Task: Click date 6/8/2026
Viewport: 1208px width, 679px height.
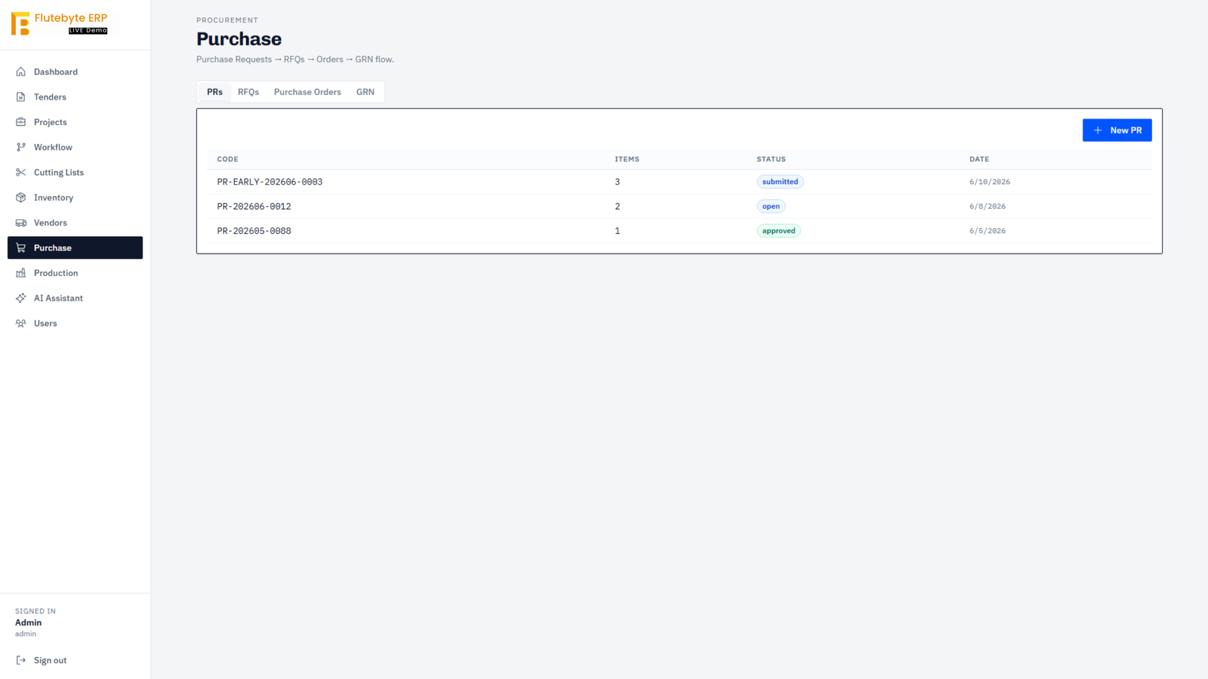Action: pos(988,206)
